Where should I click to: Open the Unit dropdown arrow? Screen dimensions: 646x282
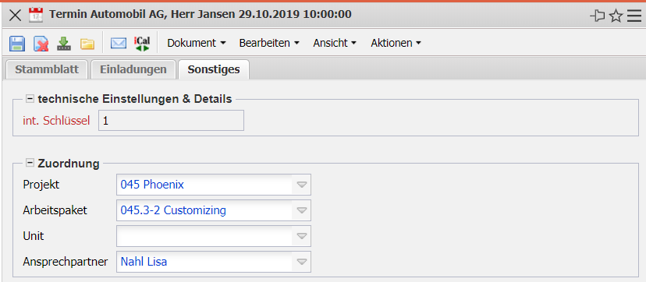coord(302,236)
